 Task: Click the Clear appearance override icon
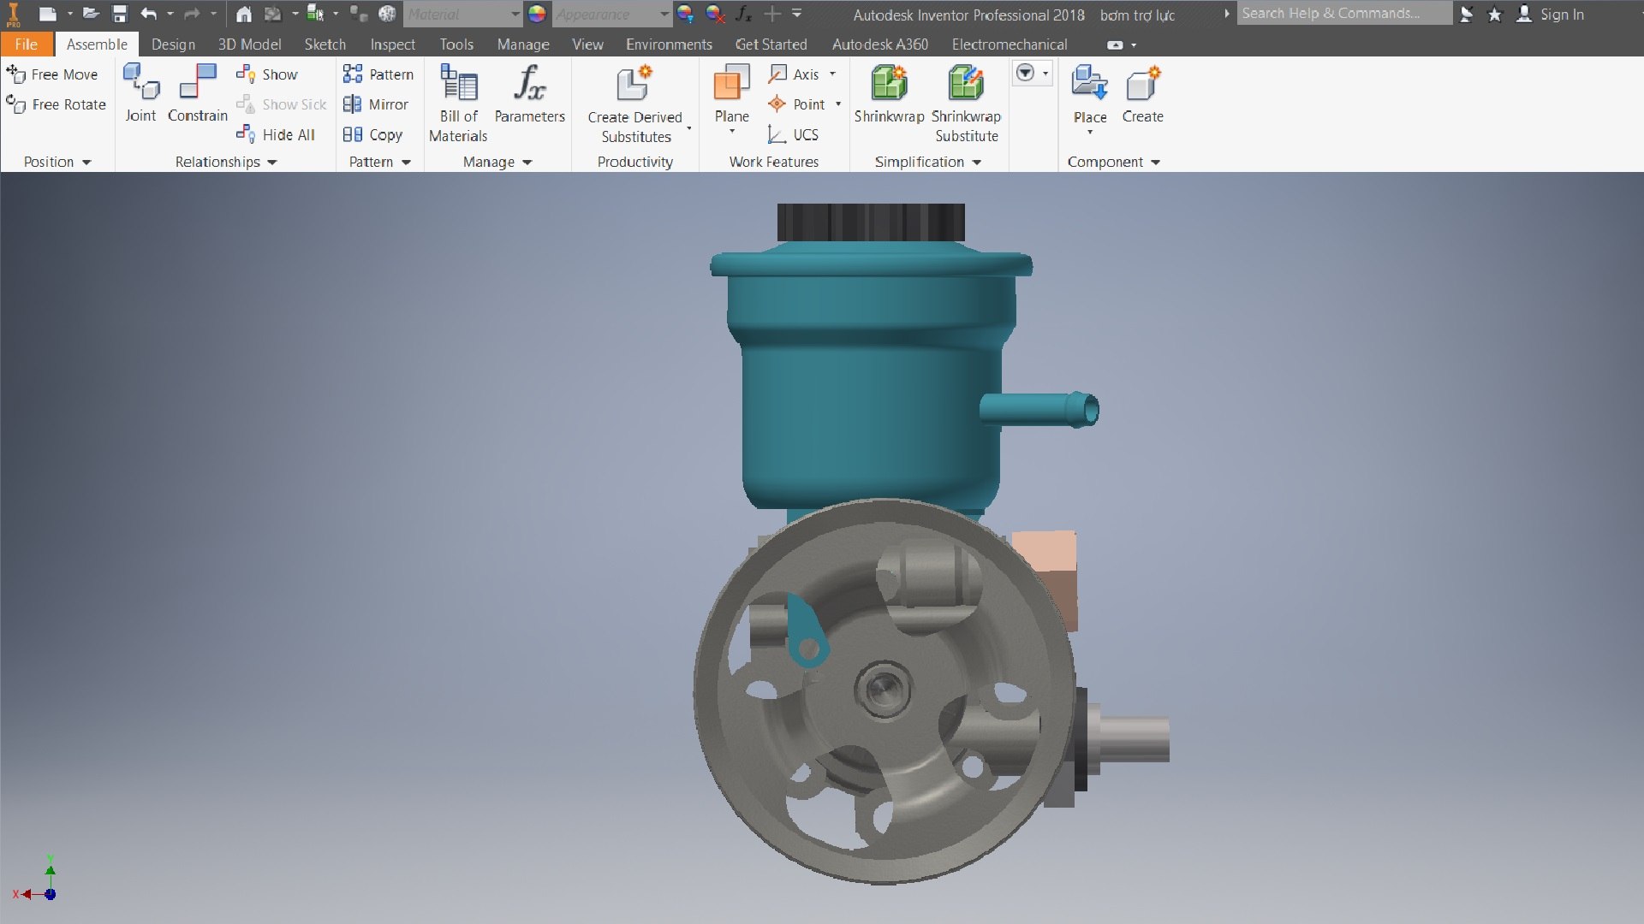[x=714, y=14]
